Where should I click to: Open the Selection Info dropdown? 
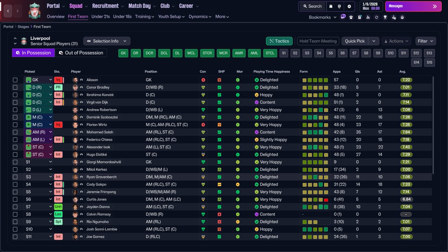coord(107,41)
